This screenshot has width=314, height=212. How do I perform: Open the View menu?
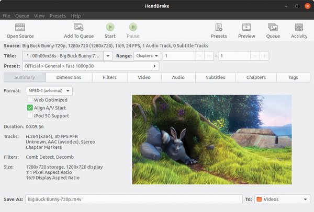point(39,16)
